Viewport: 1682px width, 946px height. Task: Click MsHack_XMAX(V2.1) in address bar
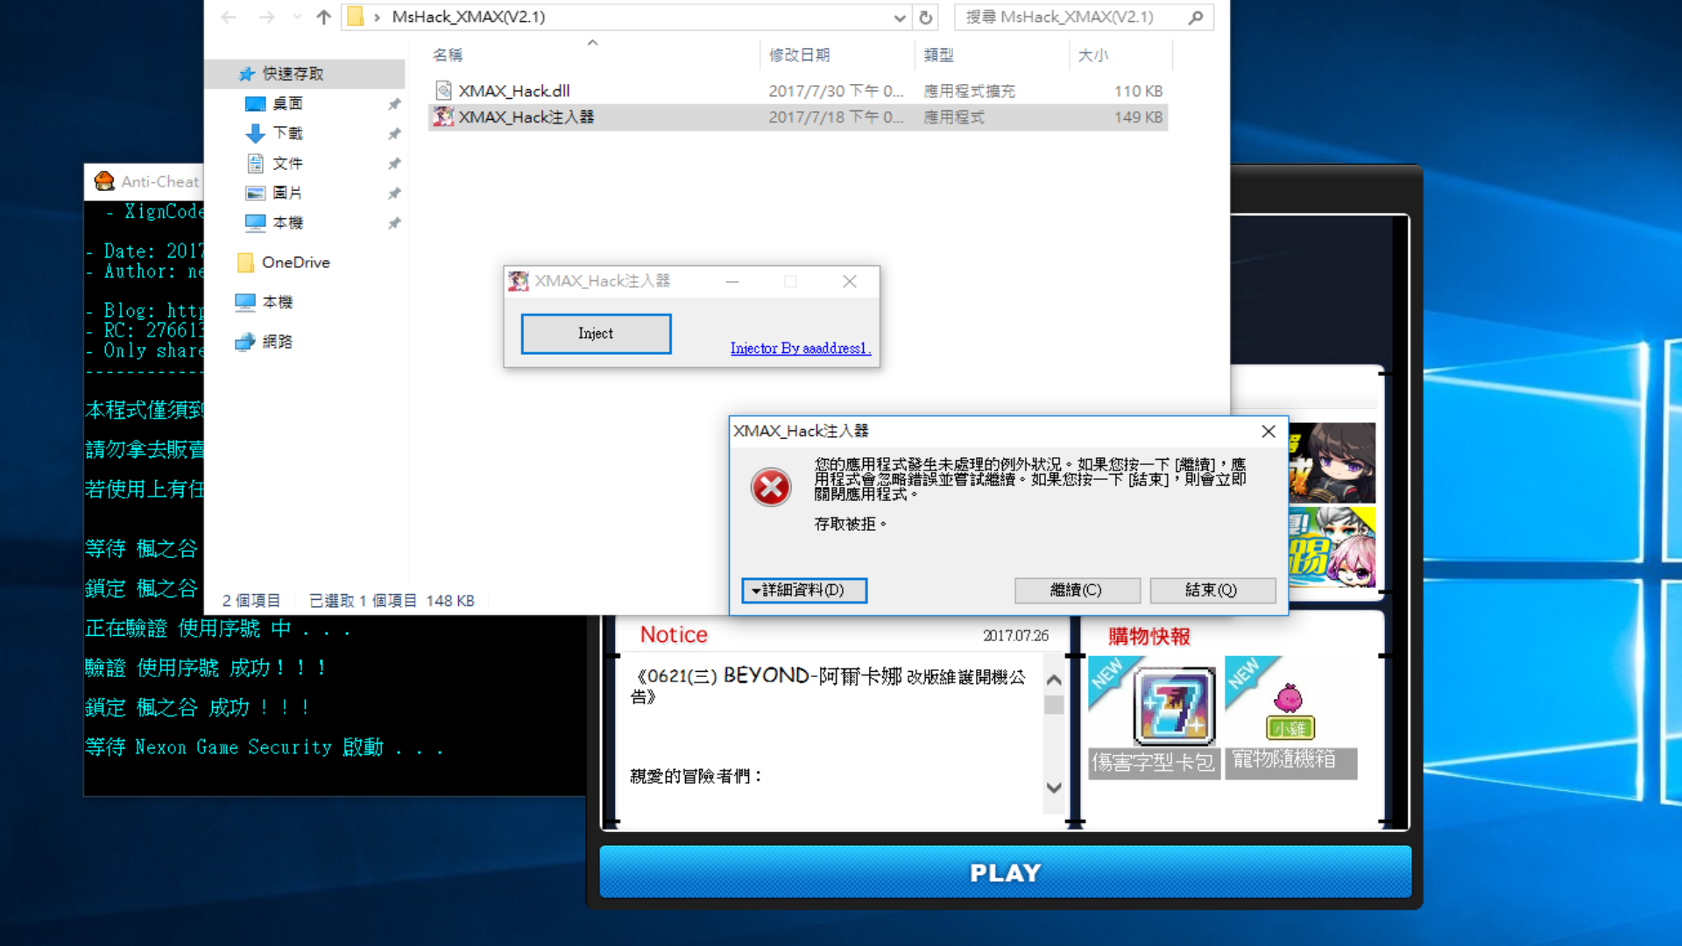tap(469, 17)
